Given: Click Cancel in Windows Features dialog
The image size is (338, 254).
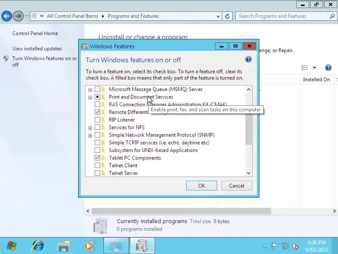Looking at the screenshot, I should click(237, 186).
